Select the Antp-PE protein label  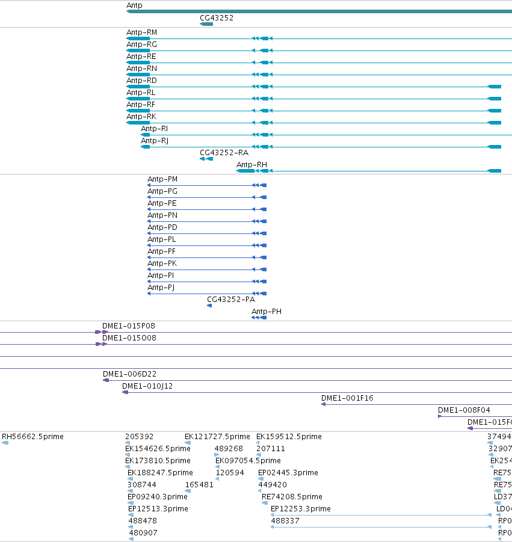[162, 203]
